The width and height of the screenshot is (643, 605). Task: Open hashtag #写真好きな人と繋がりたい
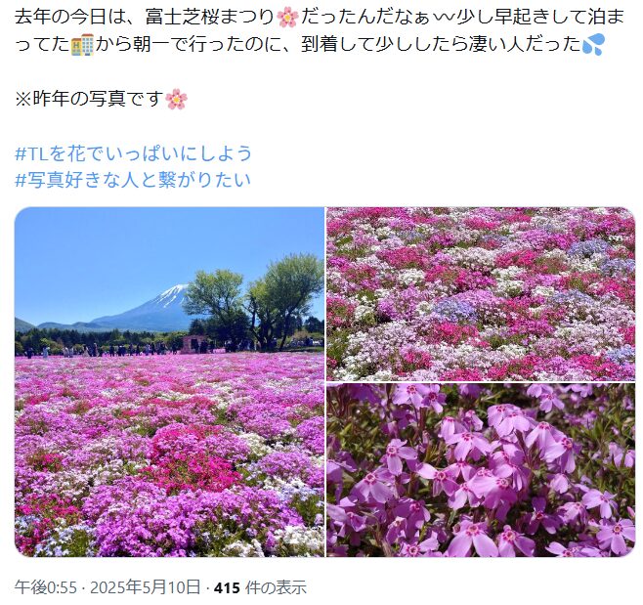point(133,180)
